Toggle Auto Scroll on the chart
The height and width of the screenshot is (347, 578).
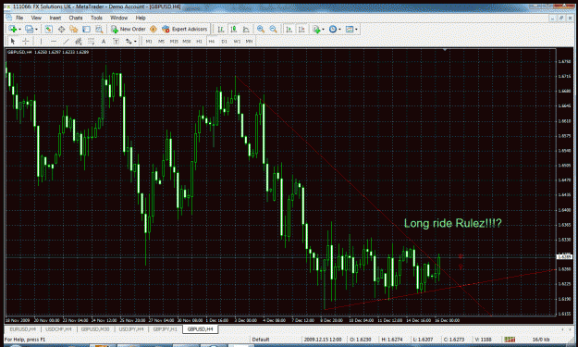tap(289, 29)
